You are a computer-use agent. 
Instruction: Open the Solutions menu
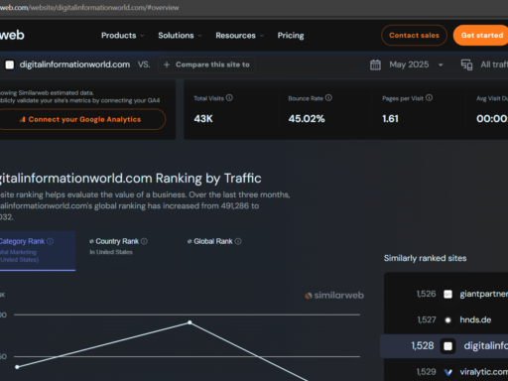(176, 36)
